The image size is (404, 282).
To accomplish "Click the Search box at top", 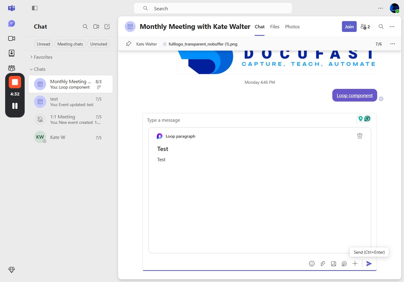I will 213,8.
